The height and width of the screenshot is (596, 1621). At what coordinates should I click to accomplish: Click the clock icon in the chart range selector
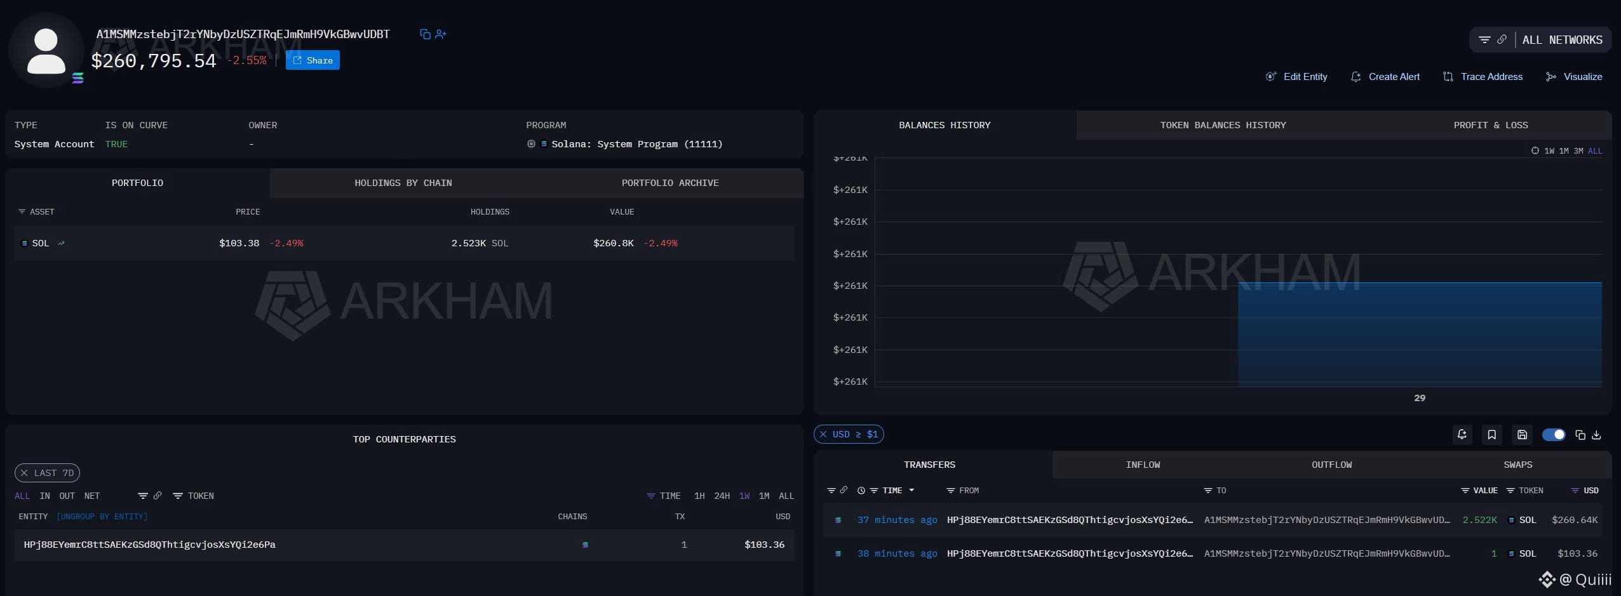[x=1535, y=150]
